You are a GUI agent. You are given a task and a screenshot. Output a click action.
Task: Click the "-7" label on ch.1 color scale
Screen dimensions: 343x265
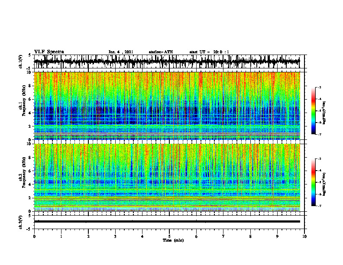319,134
